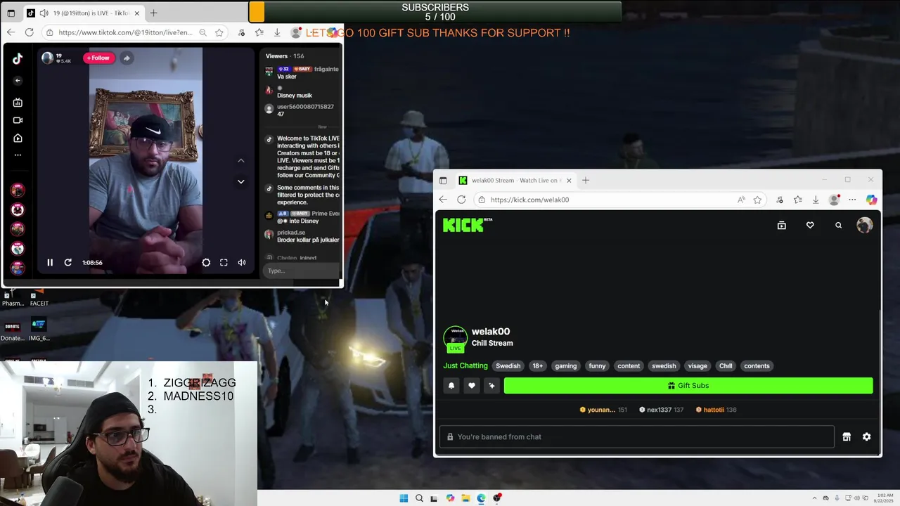
Task: Open TikTok player quality settings
Action: pos(206,262)
